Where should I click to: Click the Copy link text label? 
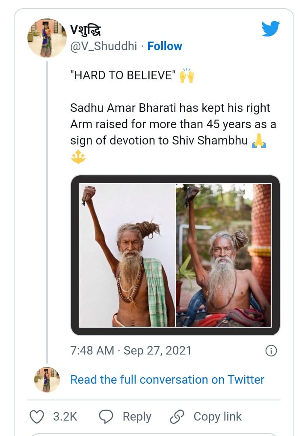[x=217, y=417]
